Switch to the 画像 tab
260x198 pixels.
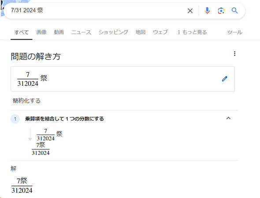[41, 32]
